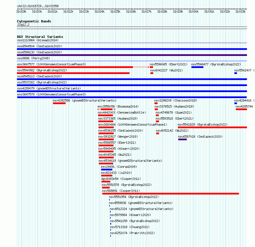
Task: Open nsv3932917 (Wenger2019) label
Action: coord(118,137)
